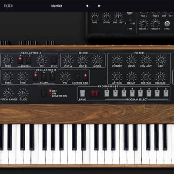This screenshot has width=174, height=174.
Task: Toggle Oscillator B sawtooth shape button
Action: point(35,77)
